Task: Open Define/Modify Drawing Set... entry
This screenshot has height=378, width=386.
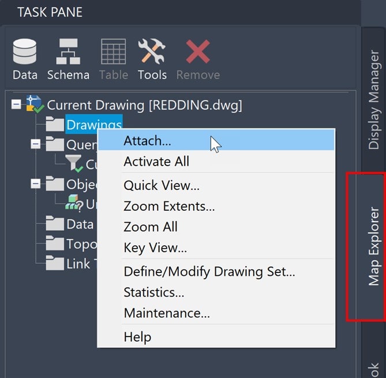Action: (x=216, y=271)
